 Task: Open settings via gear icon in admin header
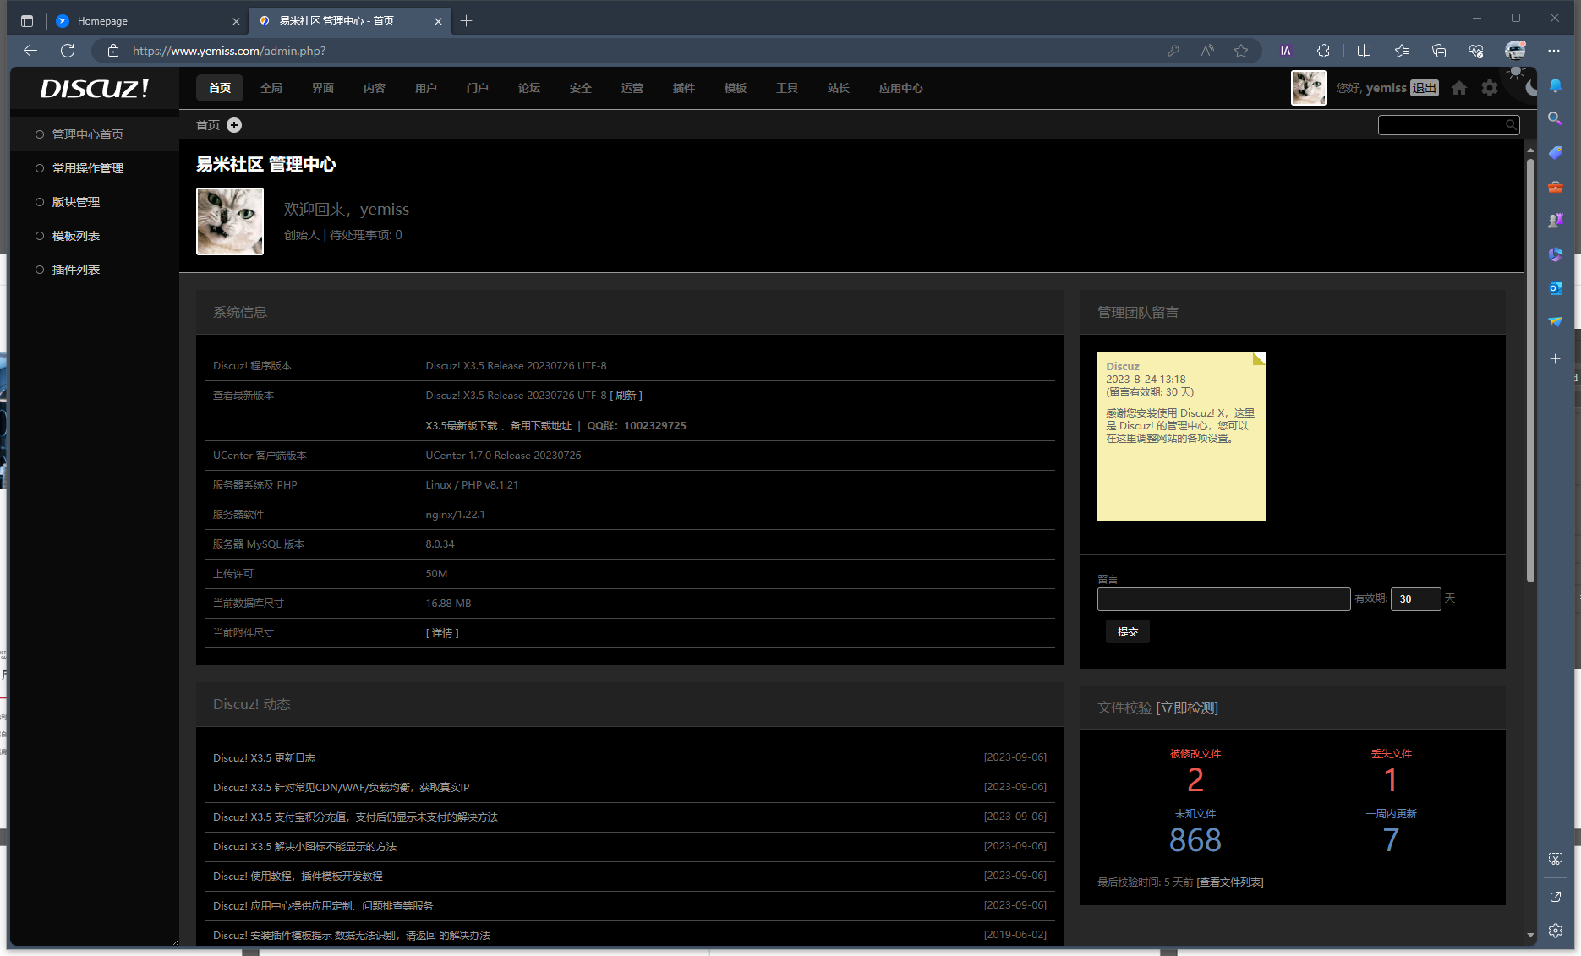pos(1490,88)
